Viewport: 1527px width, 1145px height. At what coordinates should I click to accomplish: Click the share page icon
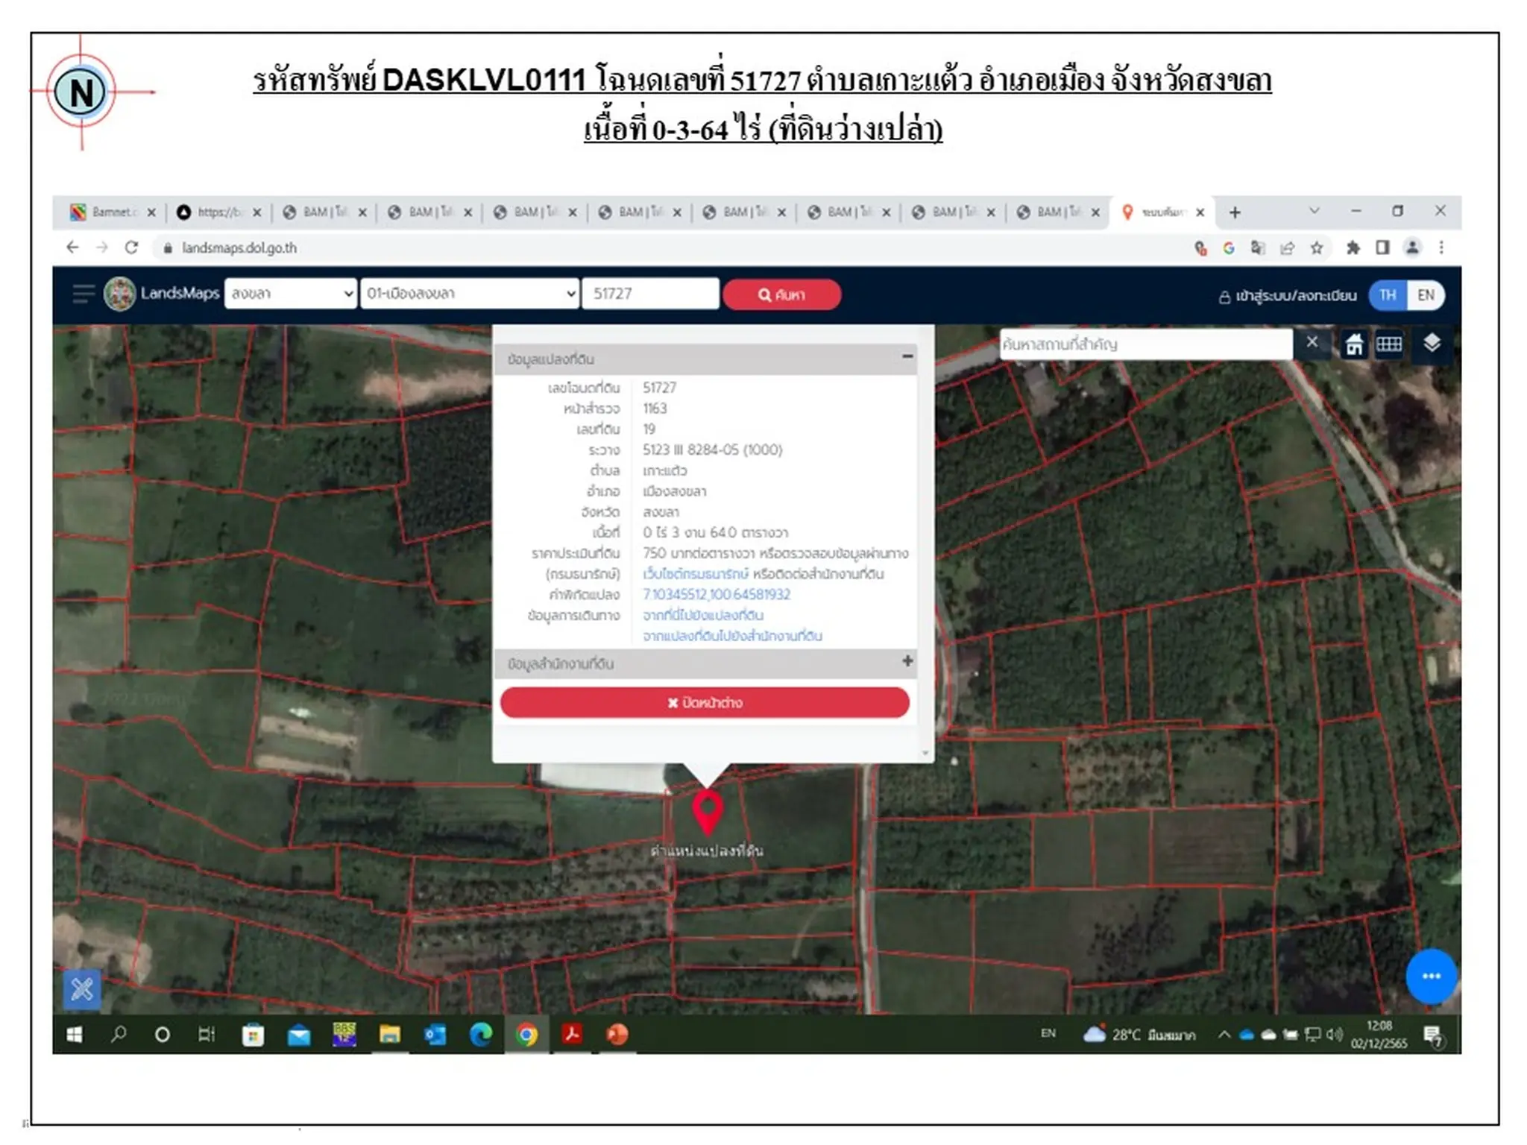(x=1287, y=248)
